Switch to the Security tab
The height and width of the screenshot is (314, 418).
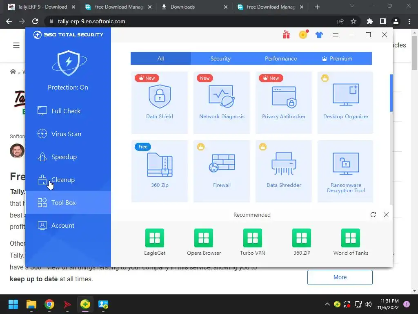tap(220, 58)
